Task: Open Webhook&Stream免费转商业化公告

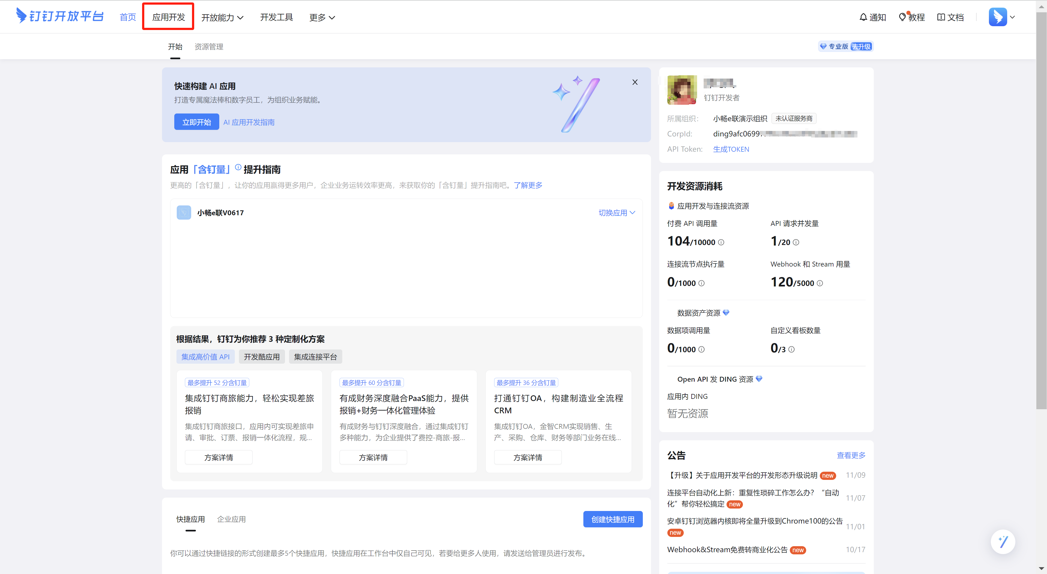Action: coord(728,550)
